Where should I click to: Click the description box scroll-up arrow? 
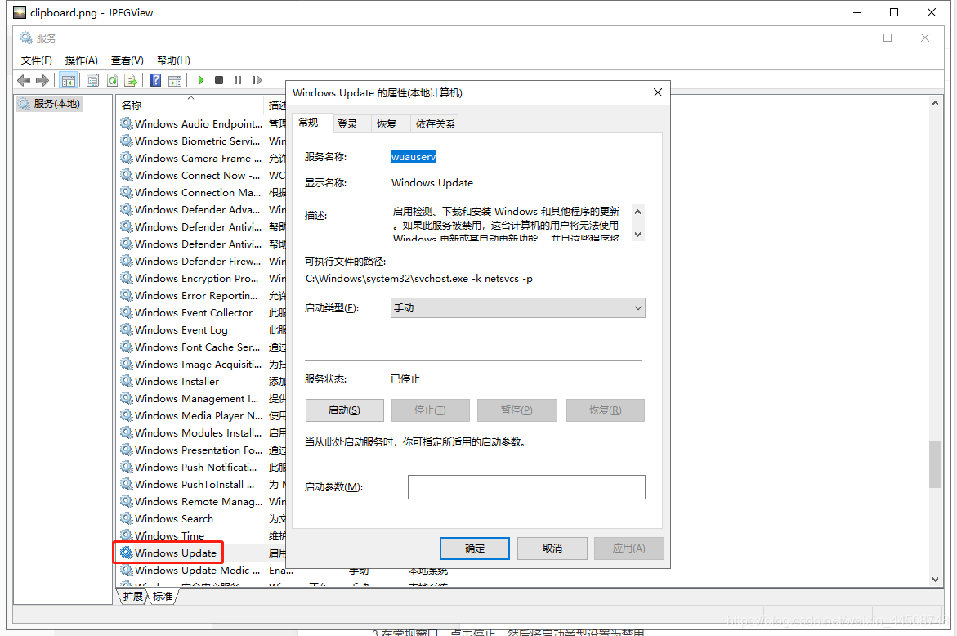pyautogui.click(x=637, y=212)
